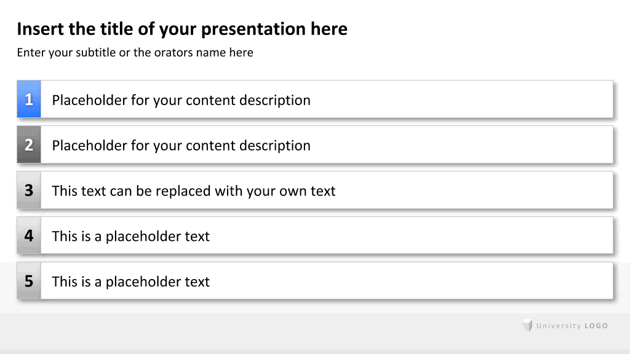Viewport: 630px width, 354px height.
Task: Select the first 'Placeholder for your content description' text
Action: (x=181, y=100)
